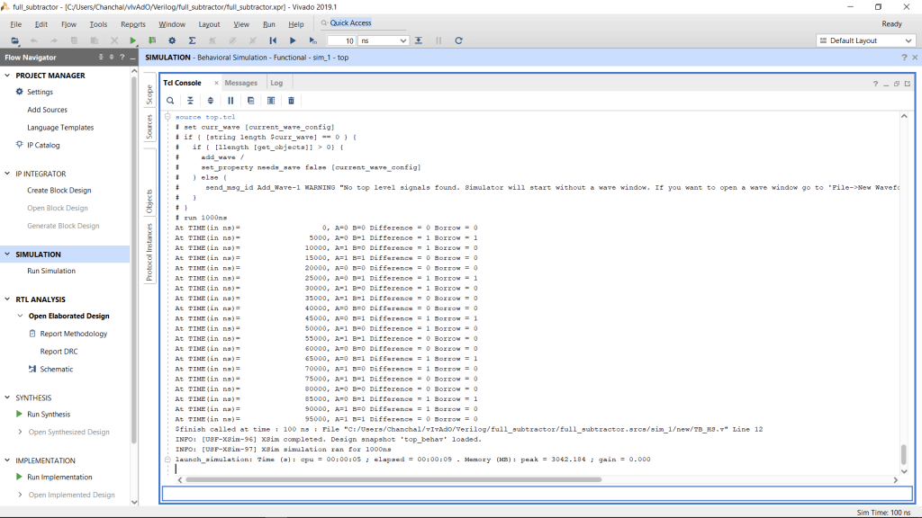Click Run Simulation
Image resolution: width=922 pixels, height=518 pixels.
pos(51,271)
